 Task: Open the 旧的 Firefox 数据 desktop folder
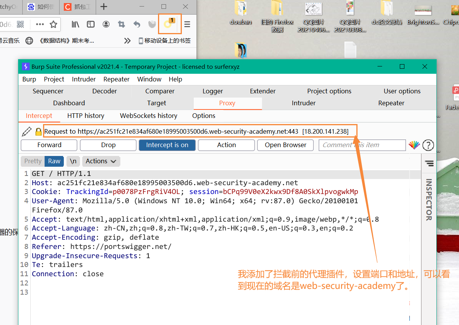tap(277, 17)
